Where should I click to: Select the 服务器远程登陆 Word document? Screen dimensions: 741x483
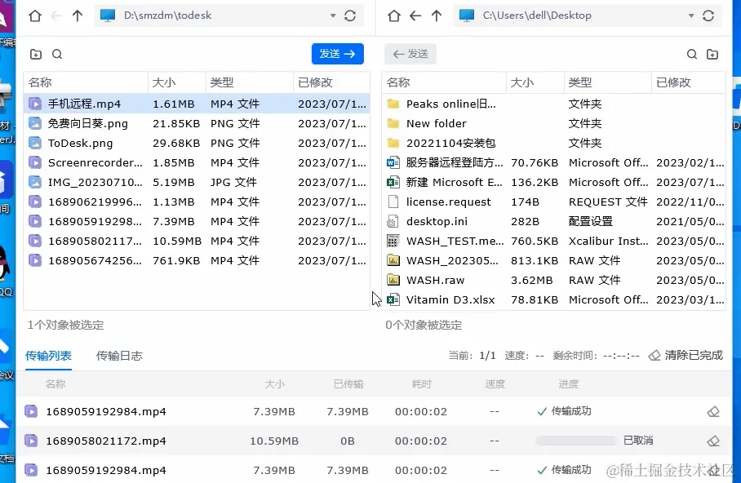553,162
